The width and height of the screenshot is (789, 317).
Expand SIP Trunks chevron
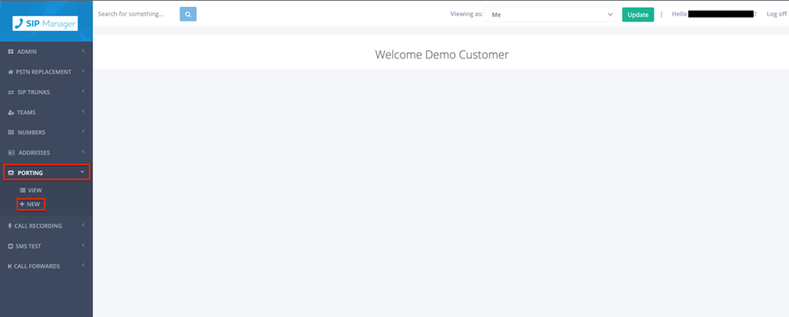click(83, 91)
